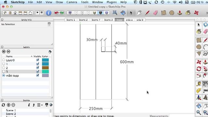Viewport: 208px width, 117px height.
Task: Select Polygon tool in right palette
Action: point(199,54)
